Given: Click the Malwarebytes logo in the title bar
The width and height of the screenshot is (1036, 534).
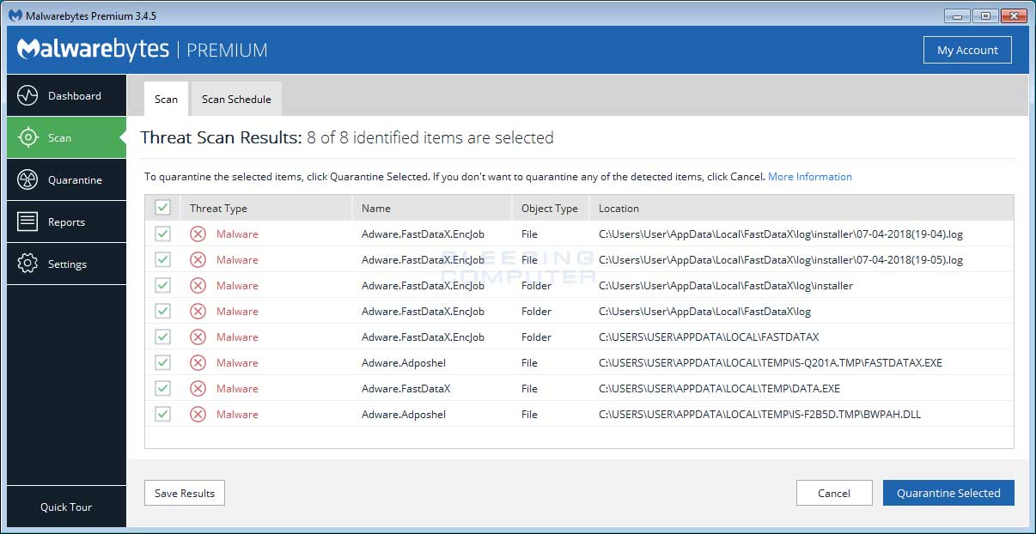Looking at the screenshot, I should pyautogui.click(x=15, y=15).
